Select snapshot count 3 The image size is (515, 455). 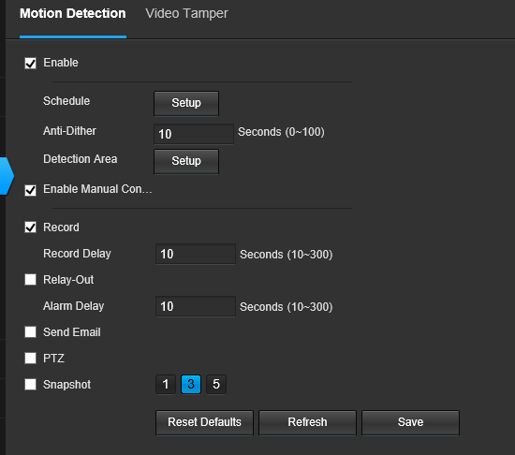click(x=191, y=385)
